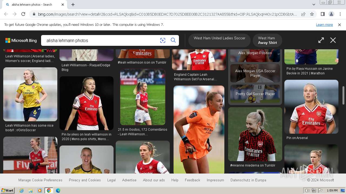Launch Internet Explorer from taskbar

(x=21, y=190)
